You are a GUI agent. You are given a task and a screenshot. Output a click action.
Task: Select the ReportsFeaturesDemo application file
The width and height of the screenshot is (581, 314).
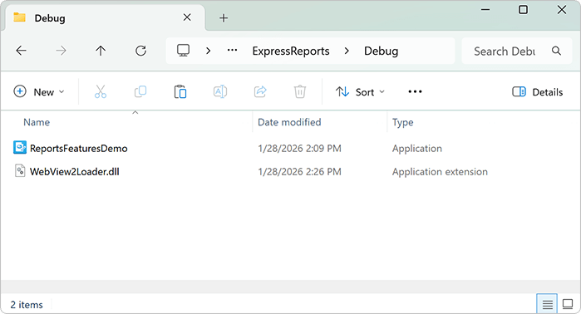pos(79,149)
